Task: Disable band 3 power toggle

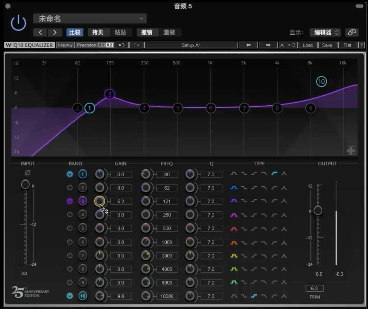Action: click(70, 201)
